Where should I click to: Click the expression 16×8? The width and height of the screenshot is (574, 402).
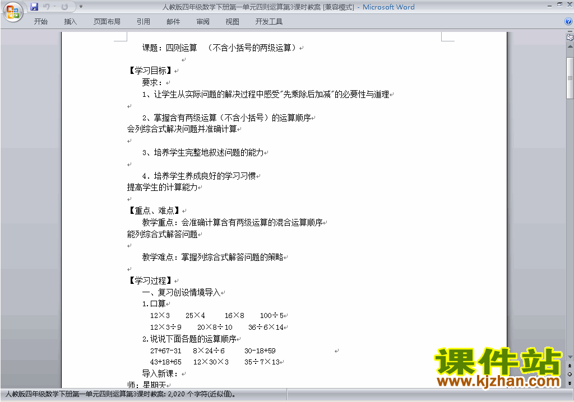234,315
